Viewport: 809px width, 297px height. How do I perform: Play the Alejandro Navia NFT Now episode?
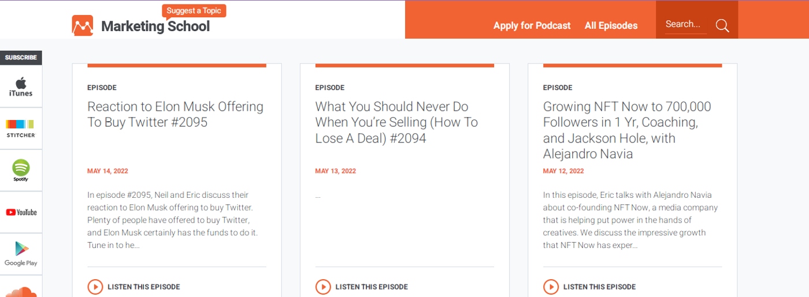(x=551, y=287)
